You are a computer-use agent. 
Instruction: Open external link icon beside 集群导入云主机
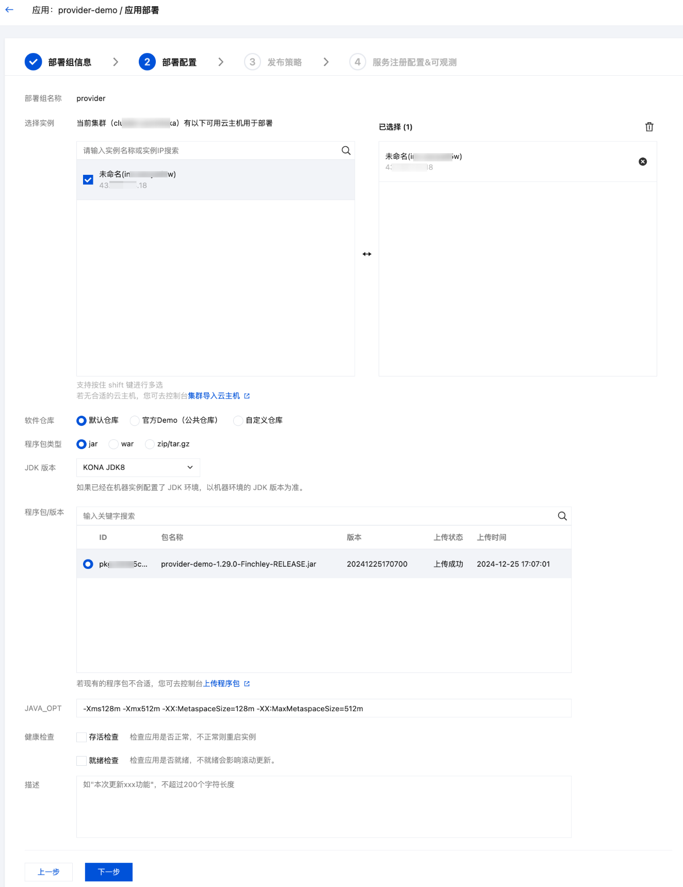pyautogui.click(x=247, y=396)
